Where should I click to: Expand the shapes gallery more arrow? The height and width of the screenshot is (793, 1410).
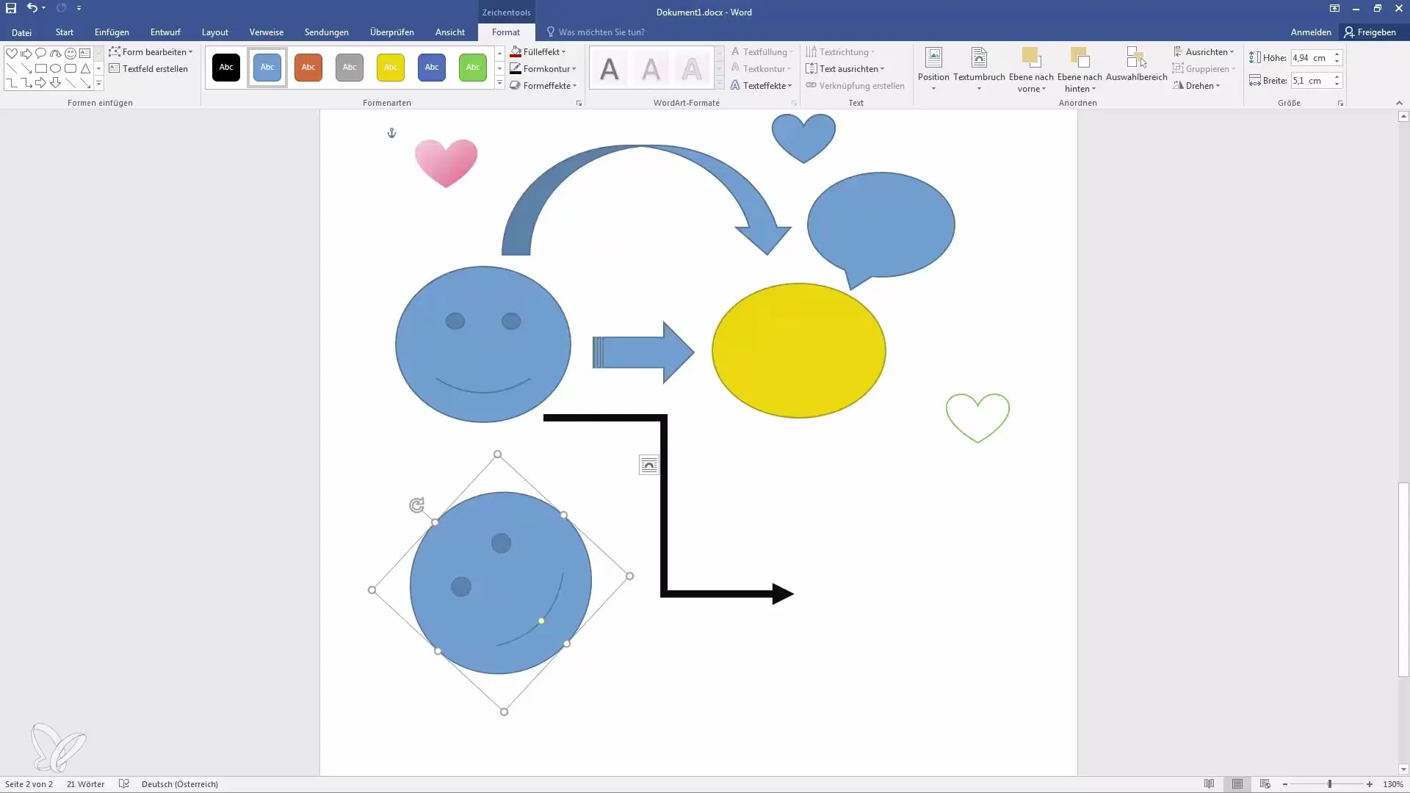coord(98,84)
